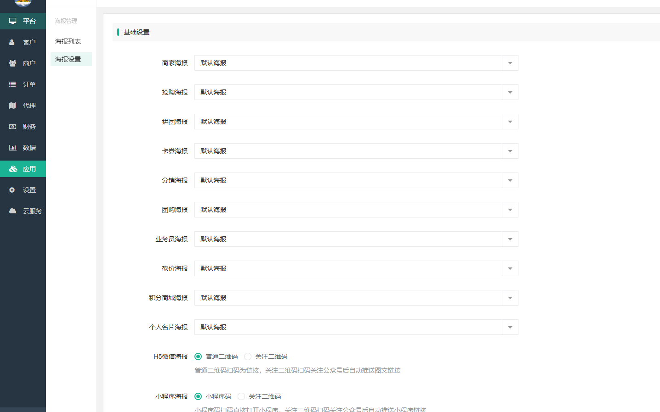Open the 分销海报 dropdown arrow
660x412 pixels.
510,180
